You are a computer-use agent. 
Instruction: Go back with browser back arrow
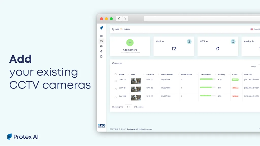click(119, 19)
